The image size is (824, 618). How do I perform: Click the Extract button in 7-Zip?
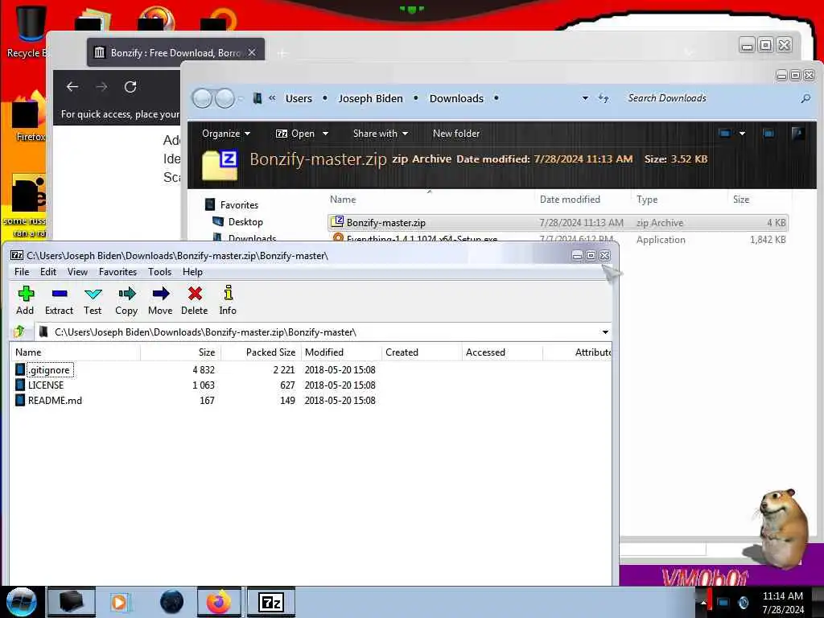(x=59, y=301)
